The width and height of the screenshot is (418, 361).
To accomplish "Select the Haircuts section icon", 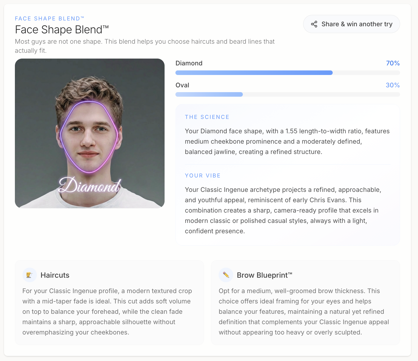I will (x=29, y=275).
